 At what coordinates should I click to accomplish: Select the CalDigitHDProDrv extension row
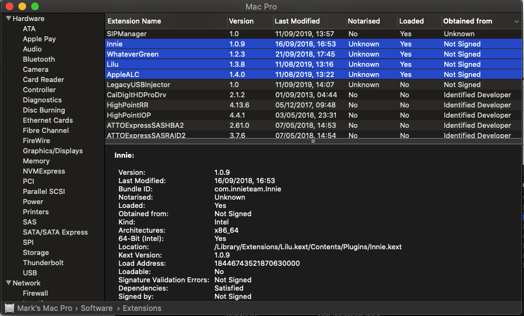coord(314,95)
